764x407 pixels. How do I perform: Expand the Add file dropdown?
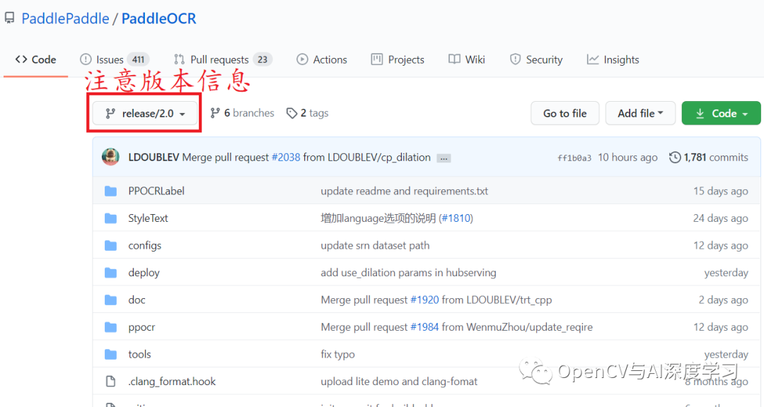click(640, 113)
